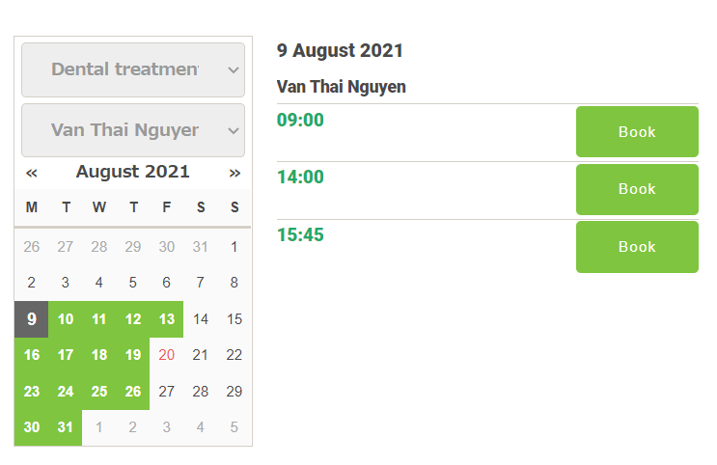
Task: Select August 31 in the calendar
Action: [x=66, y=427]
